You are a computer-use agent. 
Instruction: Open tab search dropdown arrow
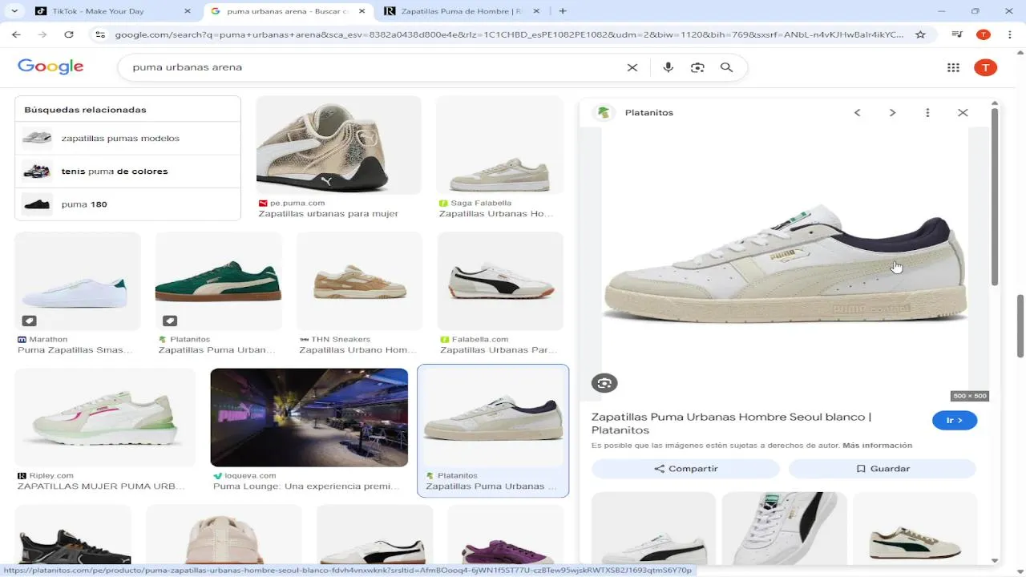pyautogui.click(x=14, y=11)
